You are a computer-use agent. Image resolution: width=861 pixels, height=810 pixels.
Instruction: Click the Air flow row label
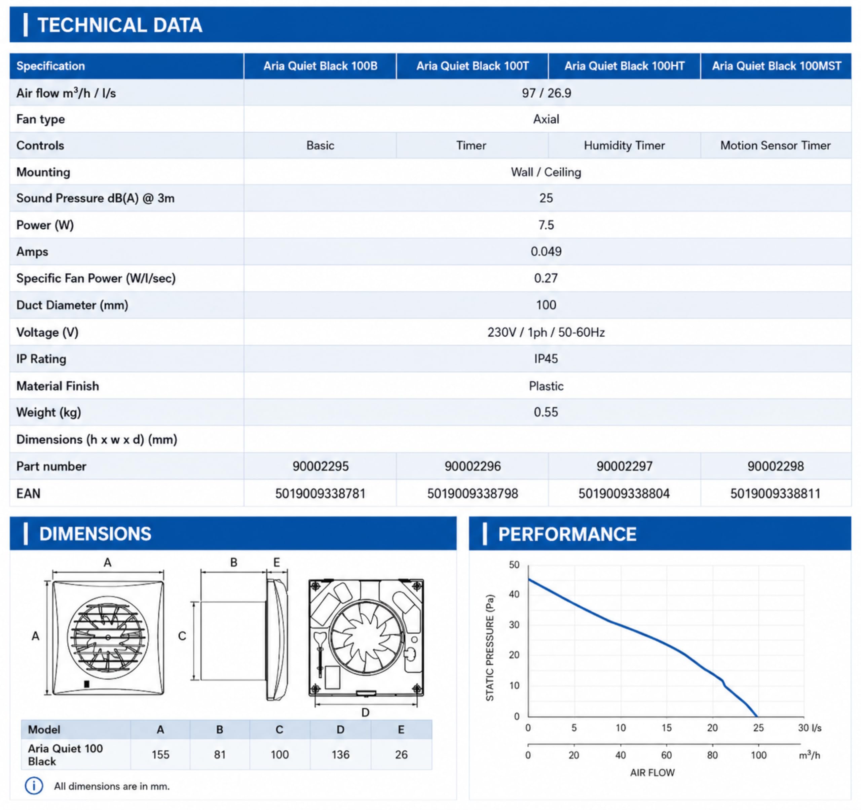pos(66,93)
